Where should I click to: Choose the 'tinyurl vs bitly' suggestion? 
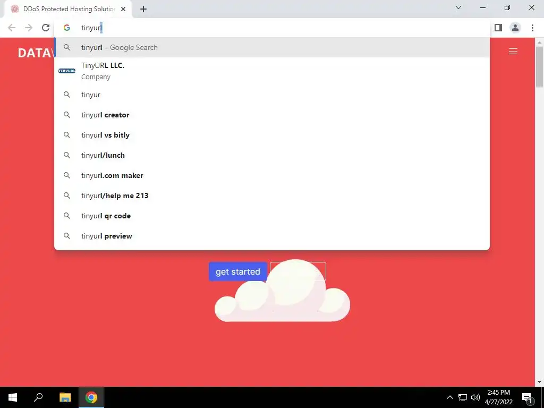click(272, 135)
